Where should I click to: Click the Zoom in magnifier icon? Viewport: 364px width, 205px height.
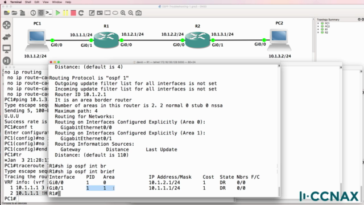click(x=123, y=13)
